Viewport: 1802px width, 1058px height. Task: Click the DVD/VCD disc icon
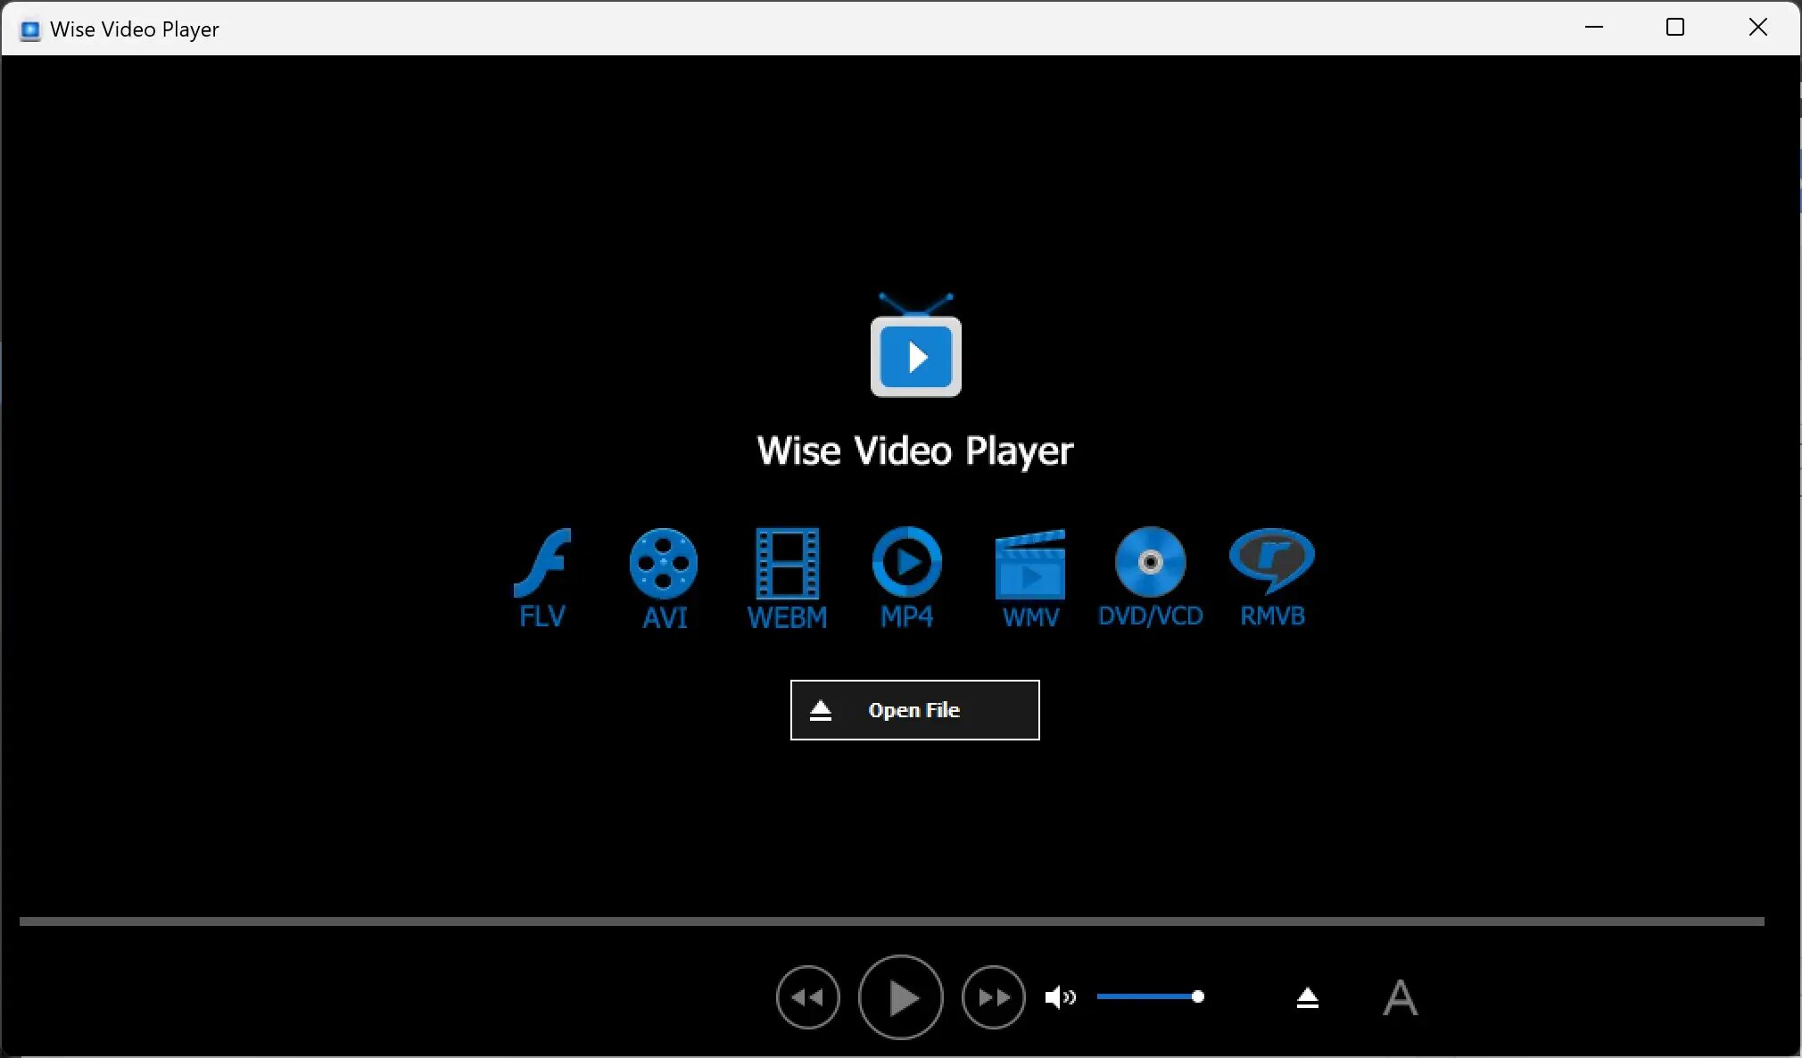pyautogui.click(x=1151, y=562)
